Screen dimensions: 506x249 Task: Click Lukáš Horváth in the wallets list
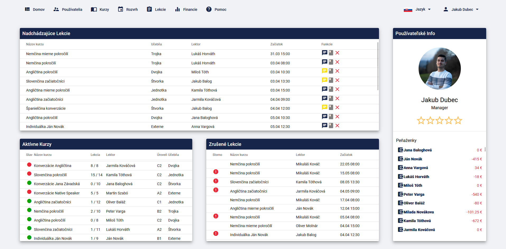tap(416, 177)
